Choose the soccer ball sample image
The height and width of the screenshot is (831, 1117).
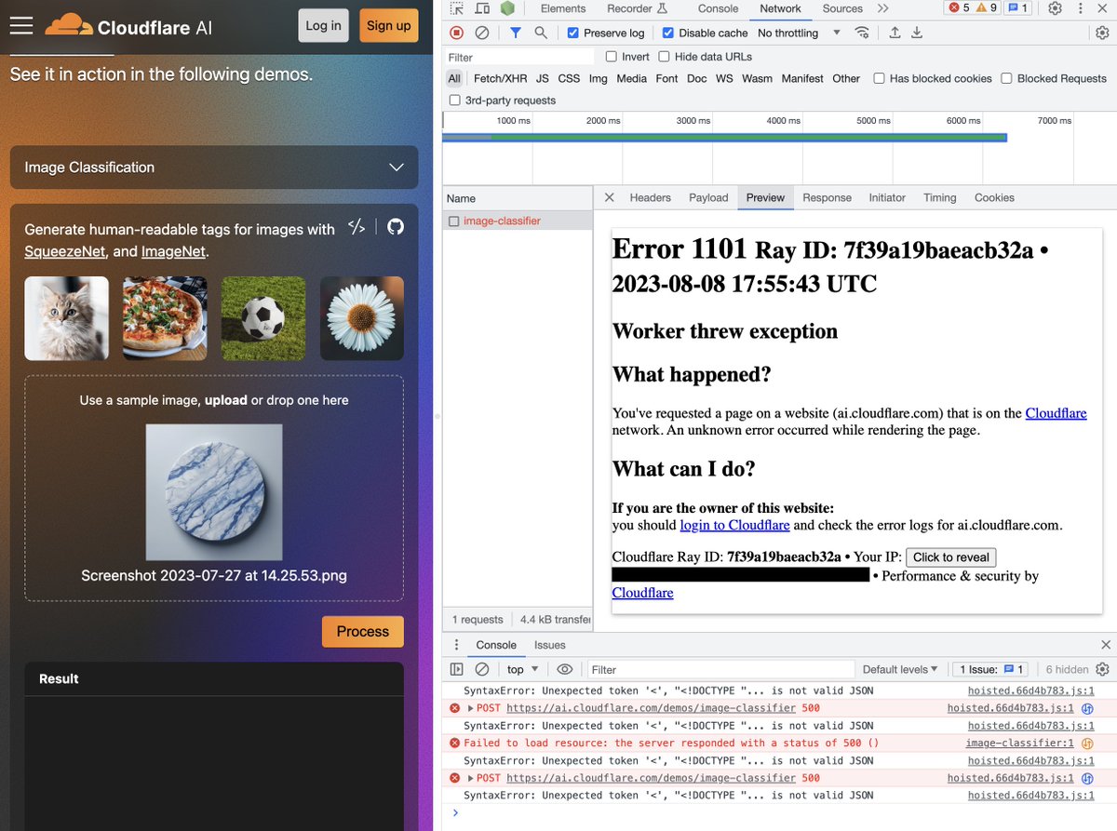pos(263,318)
